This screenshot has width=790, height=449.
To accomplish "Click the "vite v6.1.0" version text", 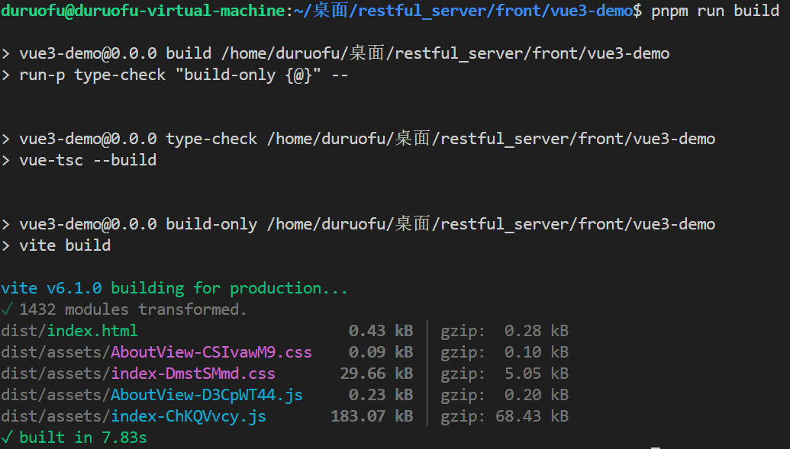I will click(53, 288).
